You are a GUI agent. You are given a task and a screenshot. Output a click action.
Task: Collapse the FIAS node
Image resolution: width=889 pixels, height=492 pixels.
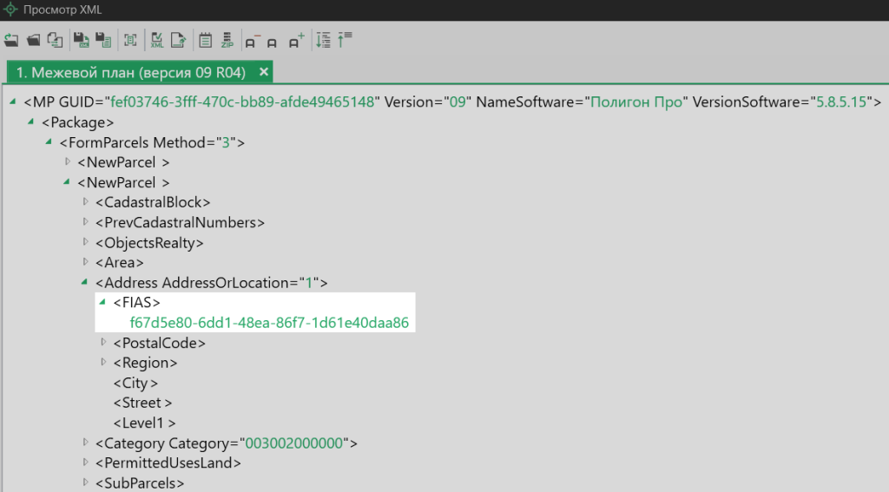pyautogui.click(x=102, y=302)
